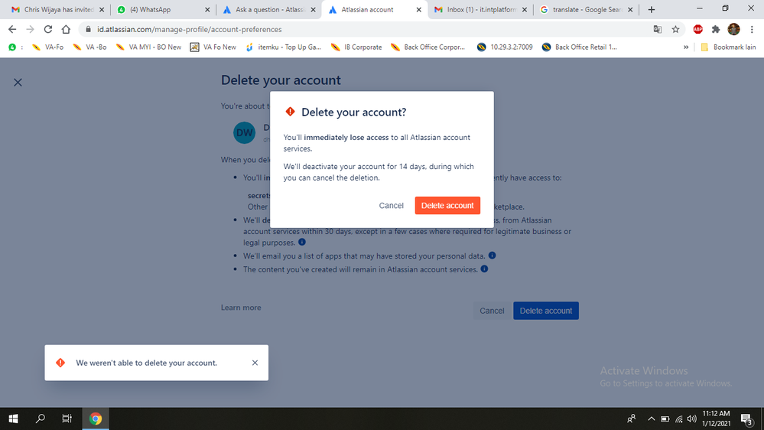
Task: Bookmark this page with the star icon
Action: (675, 29)
